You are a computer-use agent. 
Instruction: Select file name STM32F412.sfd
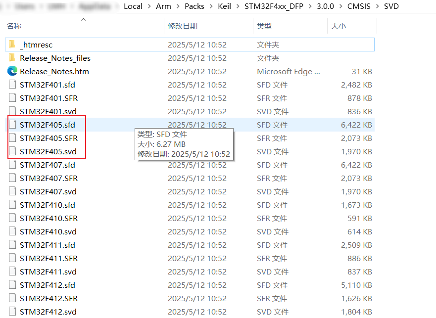(48, 285)
